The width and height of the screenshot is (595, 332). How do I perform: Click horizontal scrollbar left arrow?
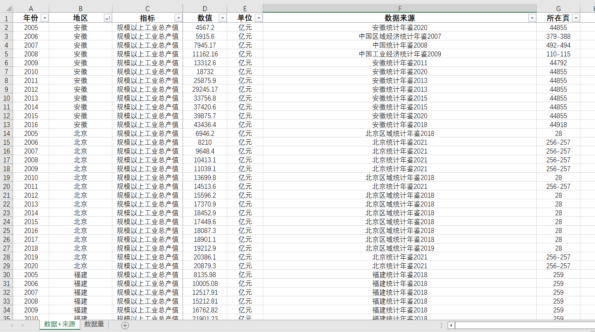click(x=451, y=325)
